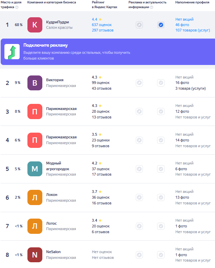215x268 pixels.
Task: Click the 'Нет акций' link for КудриПудри
Action: coord(185,19)
